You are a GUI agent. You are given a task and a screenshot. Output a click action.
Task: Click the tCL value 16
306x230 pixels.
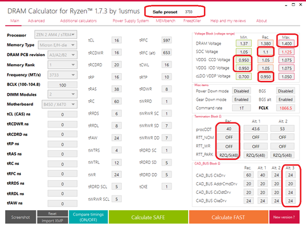coord(117,40)
